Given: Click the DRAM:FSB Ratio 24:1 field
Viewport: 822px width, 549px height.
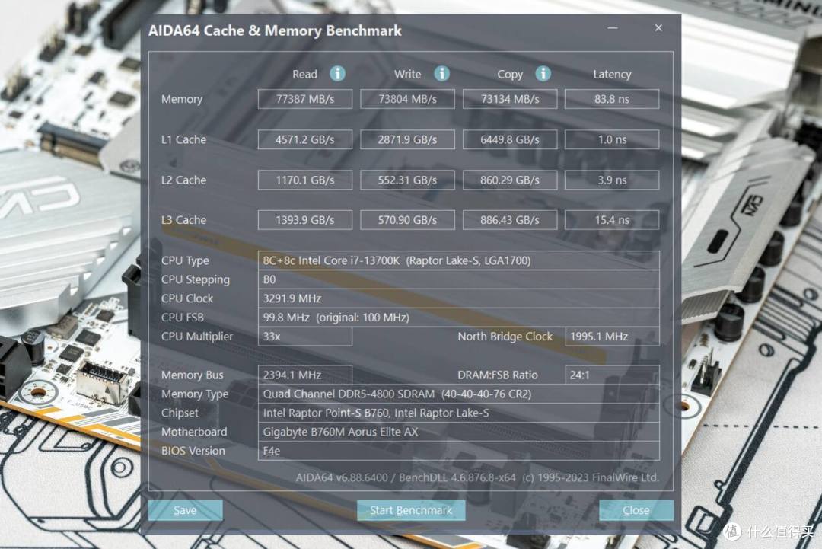Looking at the screenshot, I should pos(612,375).
